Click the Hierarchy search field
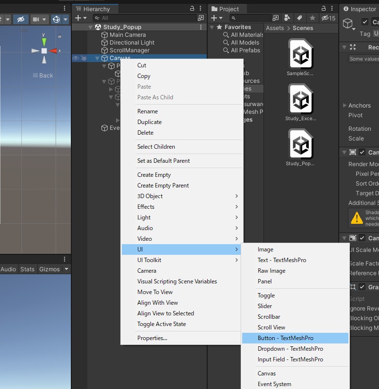The width and height of the screenshot is (379, 389). click(146, 18)
